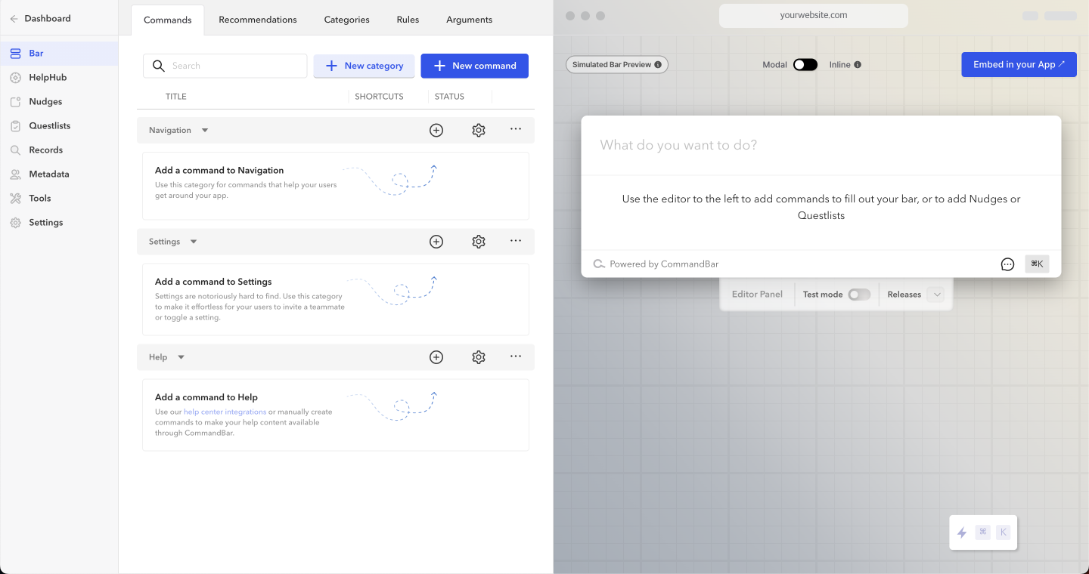This screenshot has height=574, width=1089.
Task: Enable Test mode toggle
Action: click(858, 295)
